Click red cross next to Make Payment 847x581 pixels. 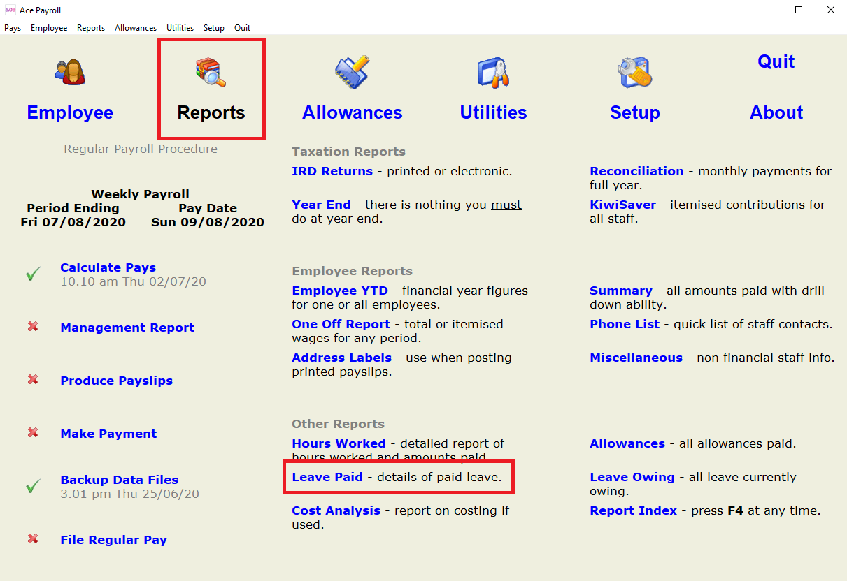point(33,433)
